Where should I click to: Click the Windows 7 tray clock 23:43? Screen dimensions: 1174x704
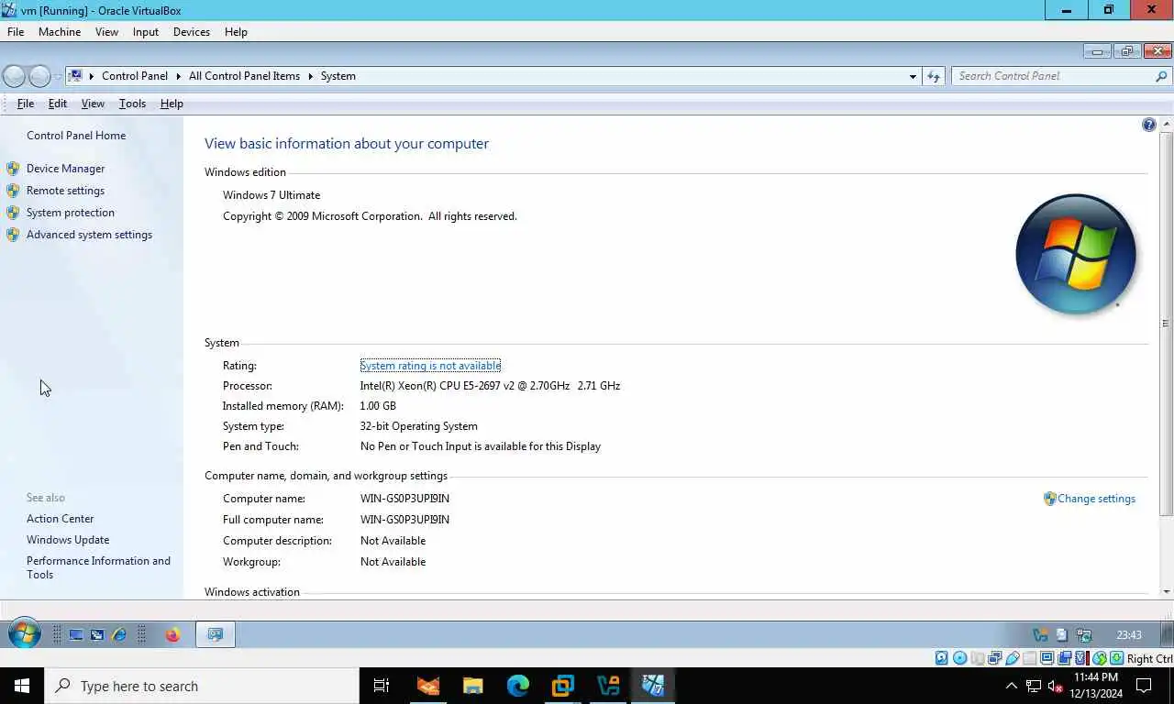point(1128,634)
